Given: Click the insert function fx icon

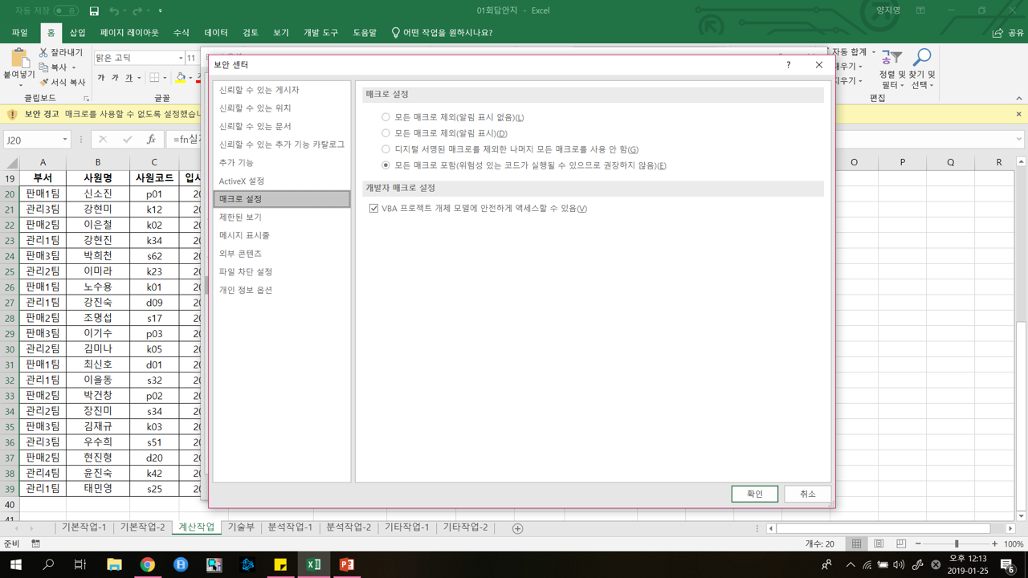Looking at the screenshot, I should [x=151, y=140].
